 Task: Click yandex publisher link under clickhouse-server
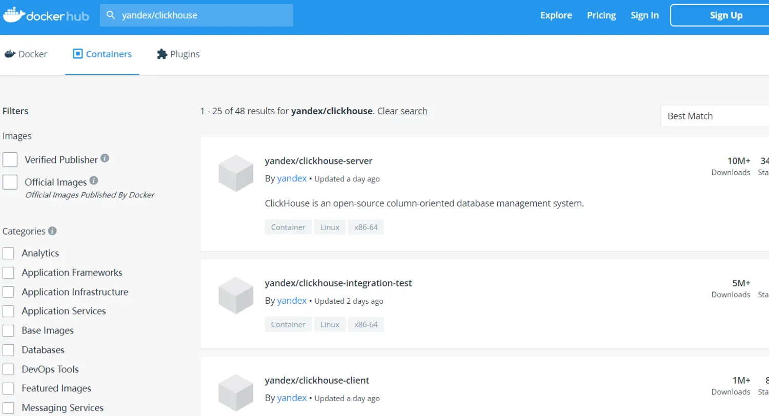tap(292, 179)
